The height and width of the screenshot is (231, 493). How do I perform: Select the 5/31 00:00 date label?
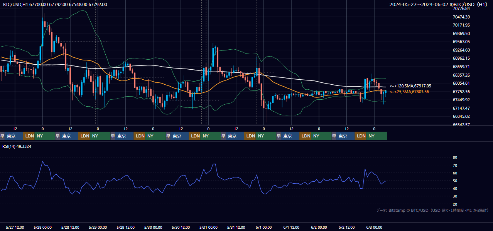click(x=208, y=227)
